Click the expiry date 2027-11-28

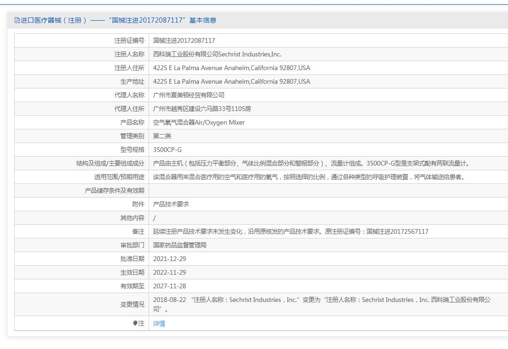point(169,286)
